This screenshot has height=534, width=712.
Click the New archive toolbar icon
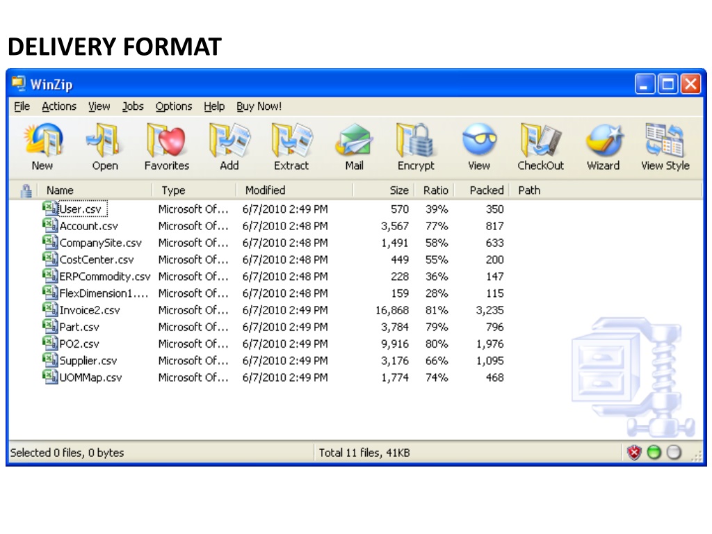coord(42,140)
